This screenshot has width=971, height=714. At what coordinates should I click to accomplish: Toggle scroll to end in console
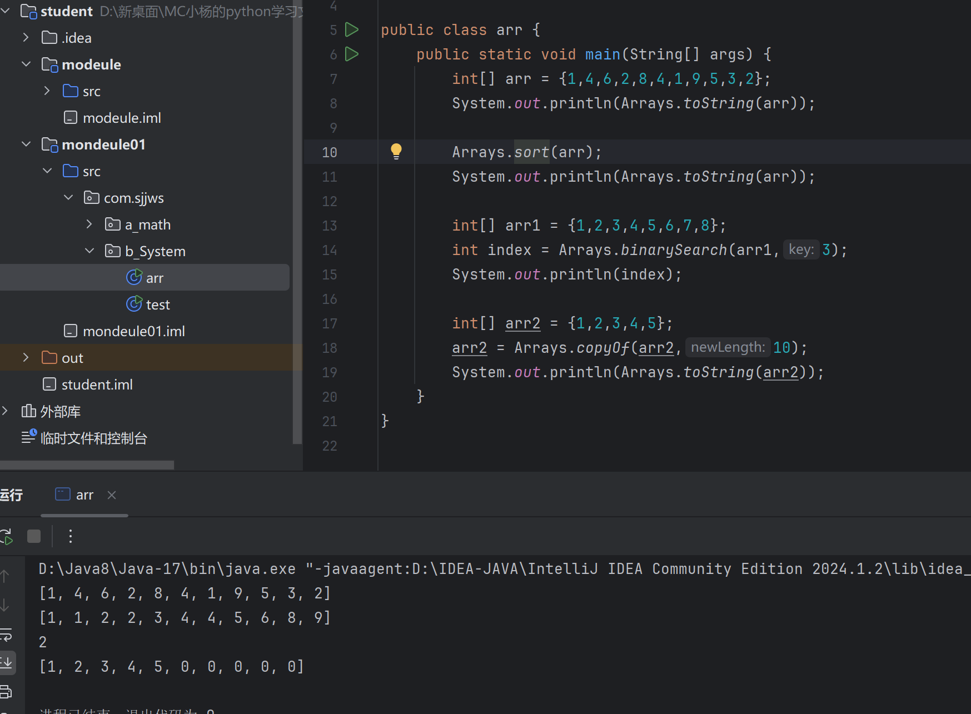(x=7, y=662)
